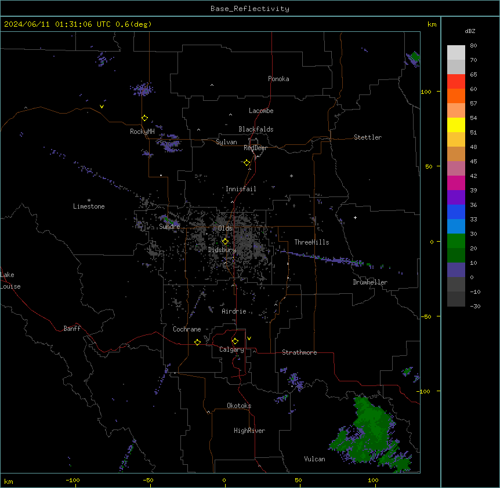Image resolution: width=500 pixels, height=488 pixels.
Task: Select the orange 57-60 dBZ legend swatch
Action: (x=456, y=96)
